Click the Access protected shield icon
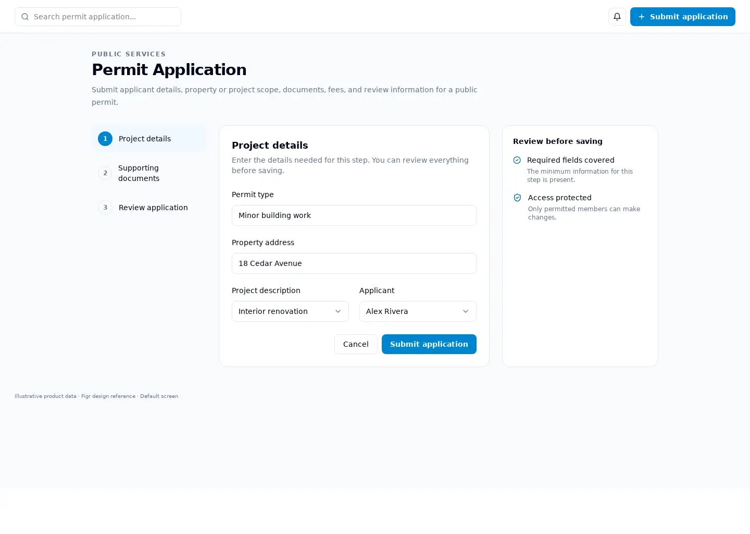The width and height of the screenshot is (750, 534). tap(517, 198)
